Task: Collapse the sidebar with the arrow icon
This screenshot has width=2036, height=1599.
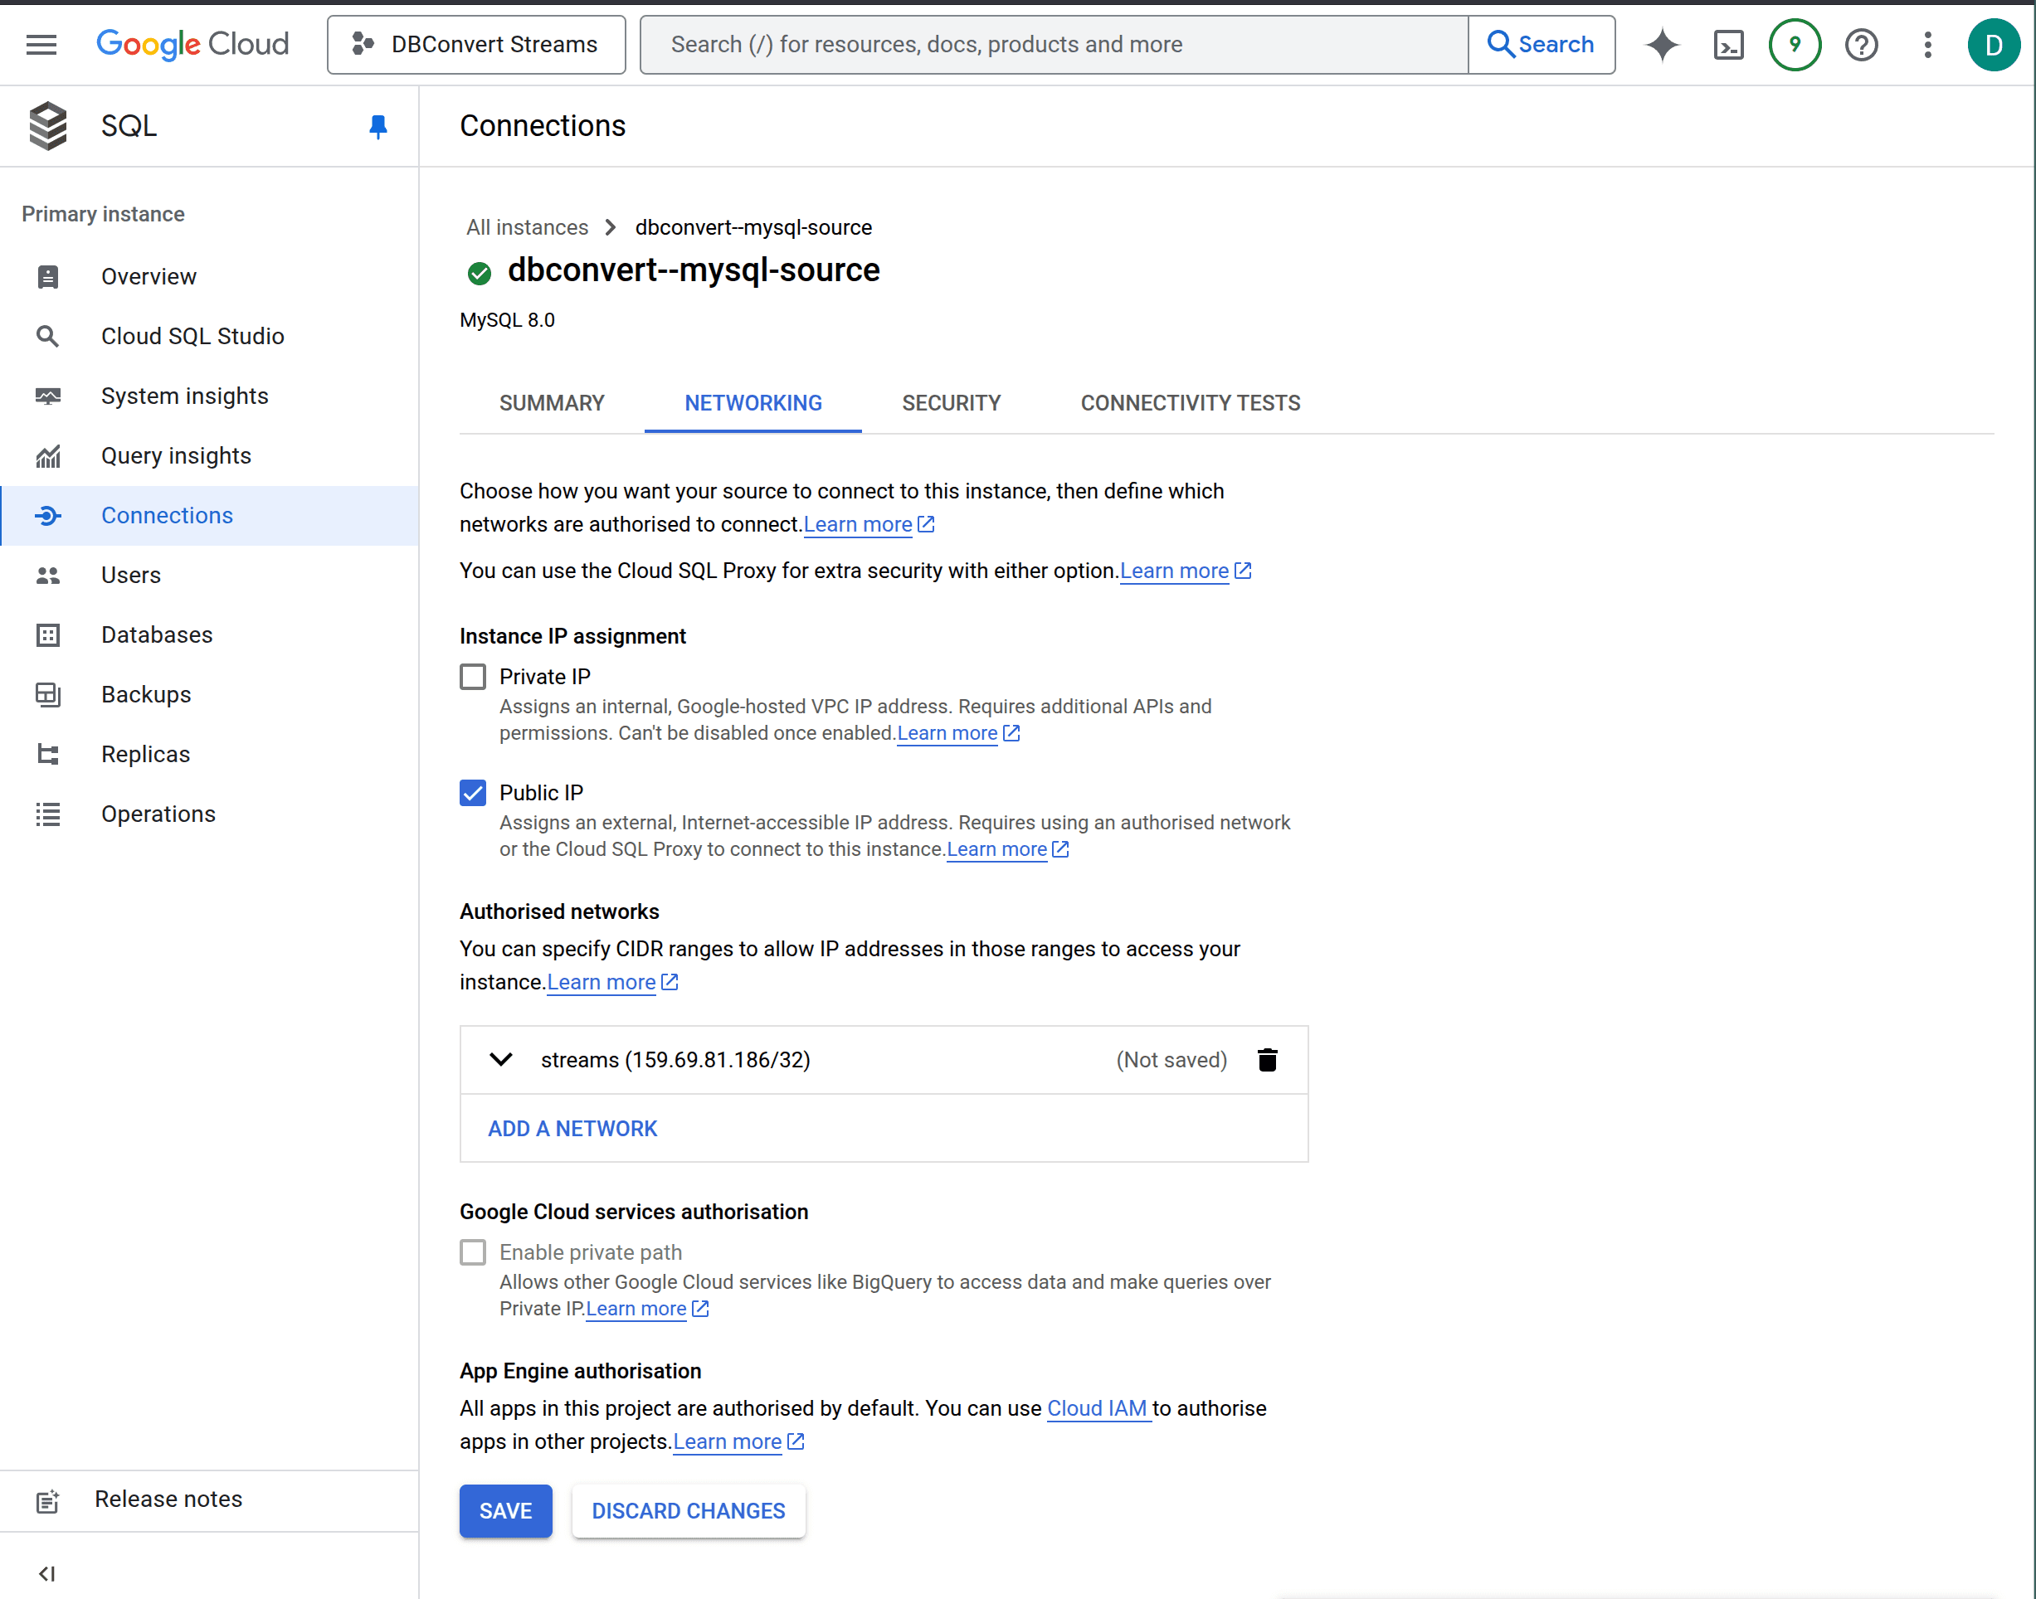Action: (x=46, y=1574)
